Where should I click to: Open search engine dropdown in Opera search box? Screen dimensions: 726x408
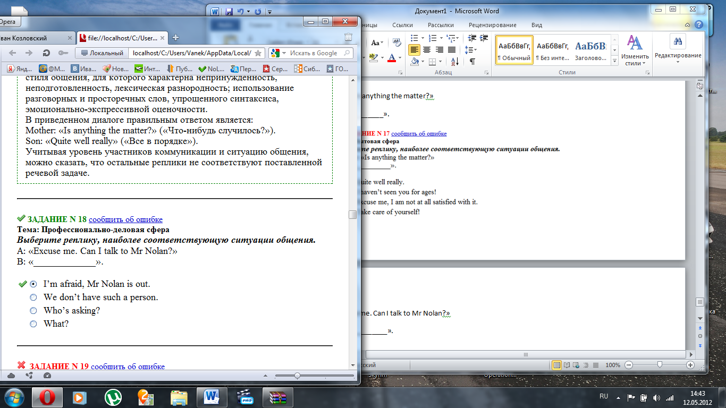point(283,53)
